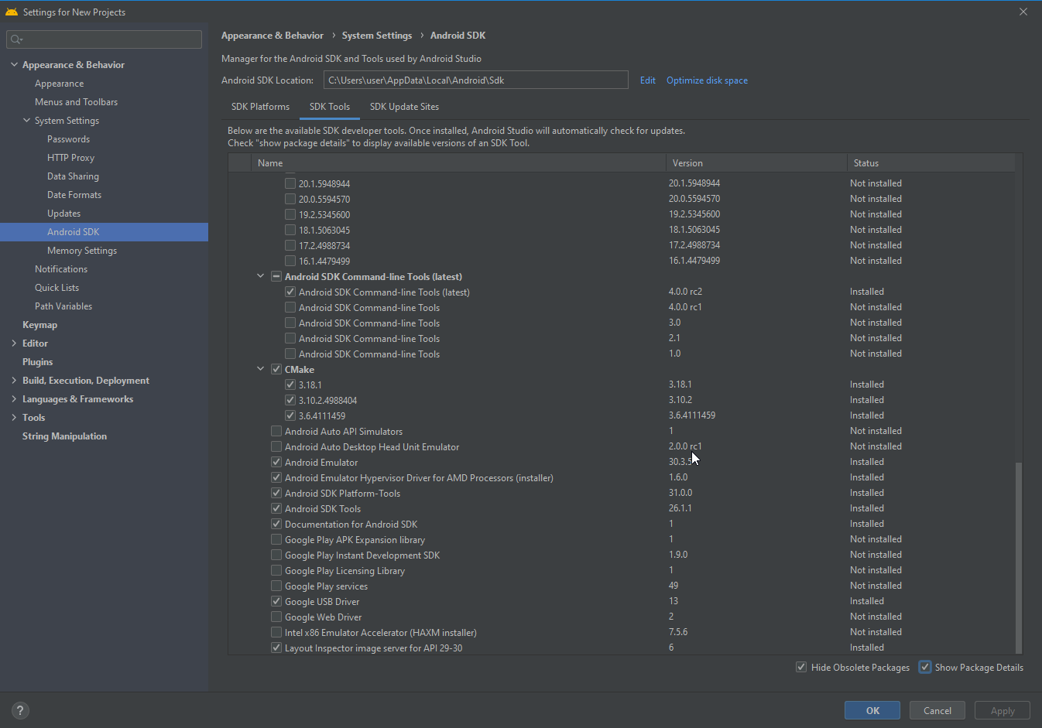Check Android SDK Command-line Tools 4.0.0 rc1
Image resolution: width=1042 pixels, height=728 pixels.
click(x=290, y=307)
